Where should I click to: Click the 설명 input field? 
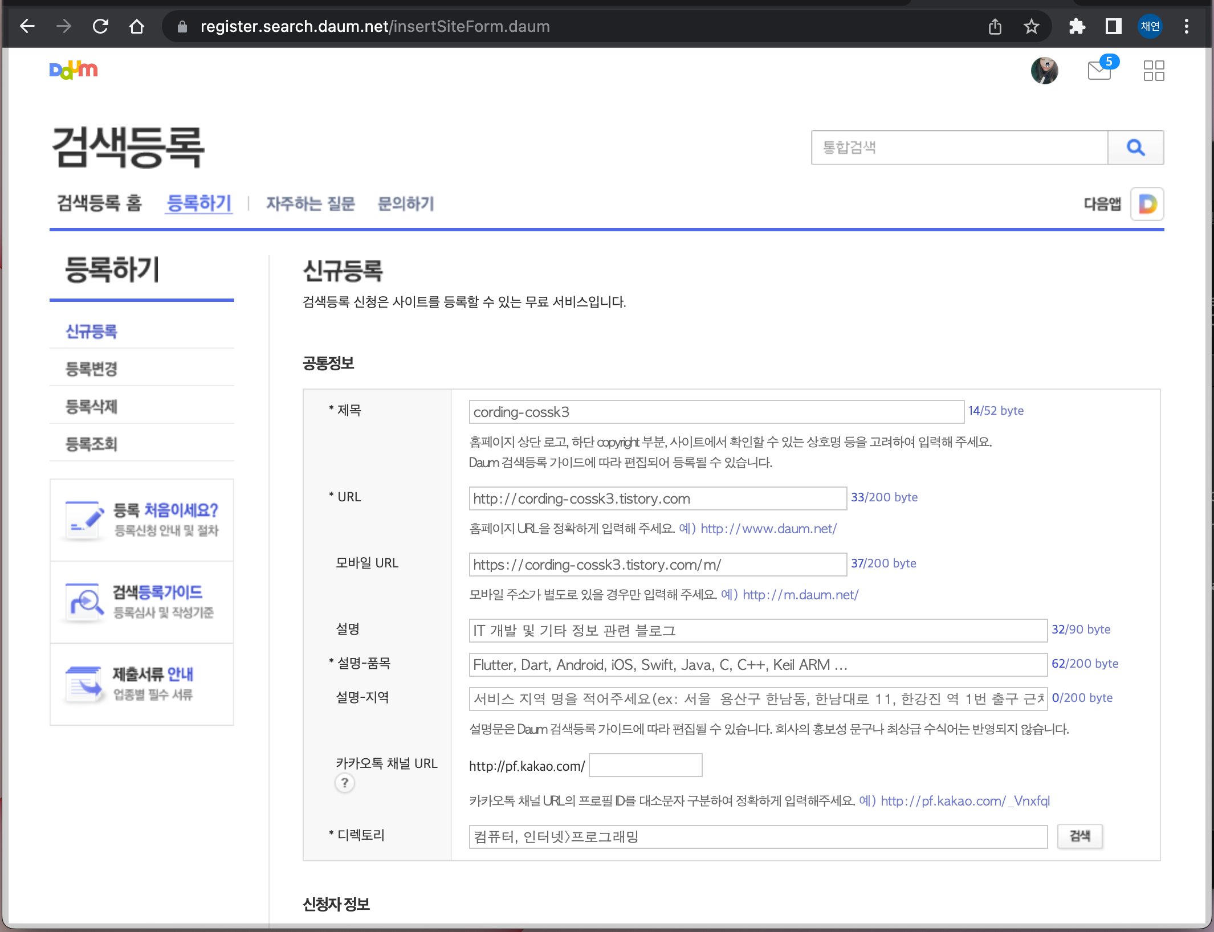[x=758, y=631]
